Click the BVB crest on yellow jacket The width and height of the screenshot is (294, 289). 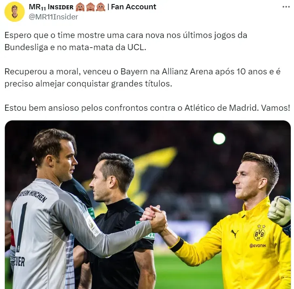tap(259, 233)
